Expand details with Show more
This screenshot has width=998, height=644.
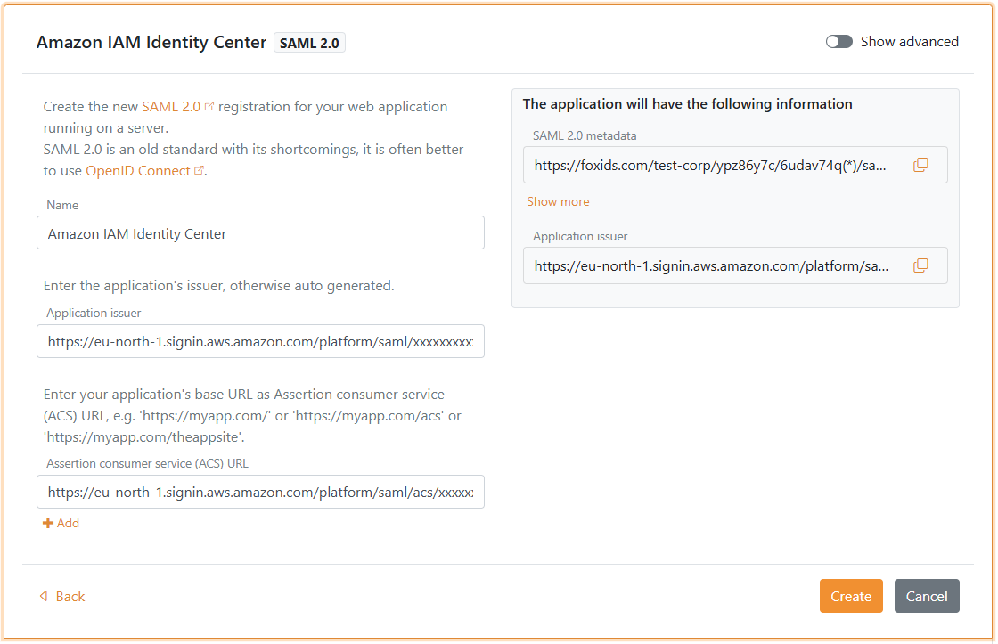(558, 202)
